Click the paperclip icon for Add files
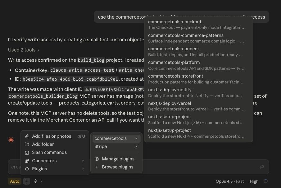Image resolution: width=281 pixels, height=188 pixels. 27,137
